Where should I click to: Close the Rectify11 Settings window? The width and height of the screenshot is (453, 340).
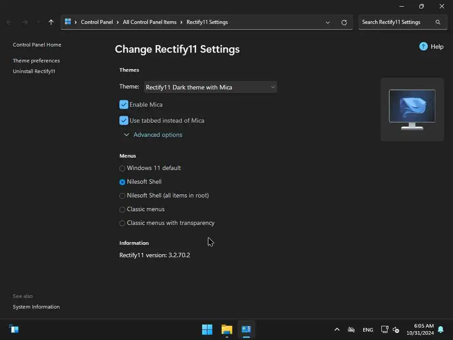tap(442, 6)
